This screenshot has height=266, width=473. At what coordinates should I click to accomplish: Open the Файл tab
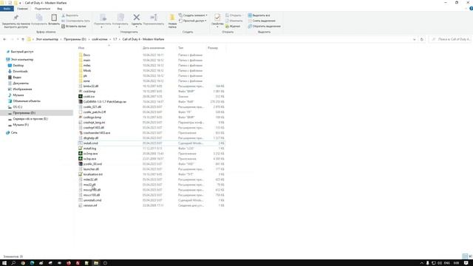pyautogui.click(x=7, y=9)
